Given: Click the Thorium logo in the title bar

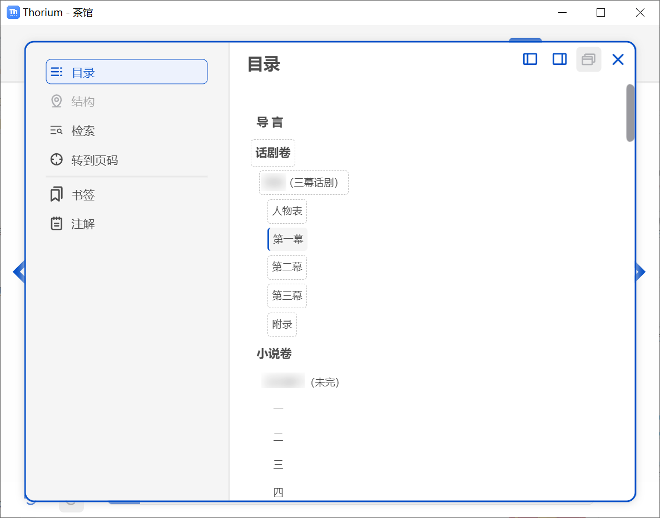Looking at the screenshot, I should [12, 12].
